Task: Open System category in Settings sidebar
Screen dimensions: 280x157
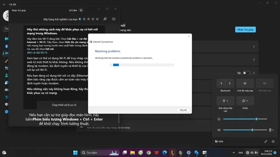Action: pyautogui.click(x=7, y=39)
